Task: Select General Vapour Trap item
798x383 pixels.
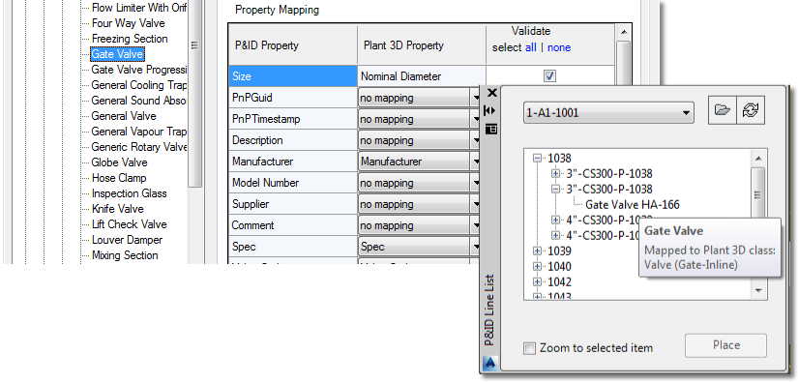Action: coord(139,132)
